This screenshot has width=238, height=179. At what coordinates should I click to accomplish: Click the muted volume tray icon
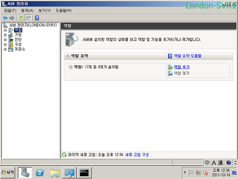[x=205, y=173]
